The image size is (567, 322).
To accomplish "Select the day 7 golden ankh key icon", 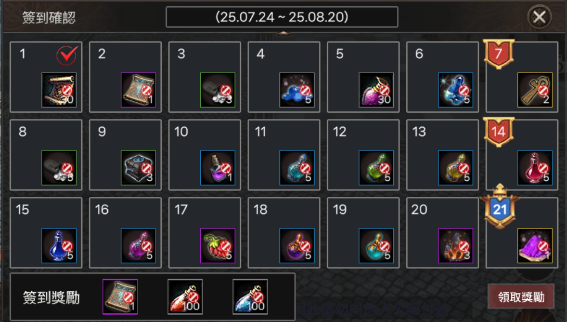I will (535, 90).
